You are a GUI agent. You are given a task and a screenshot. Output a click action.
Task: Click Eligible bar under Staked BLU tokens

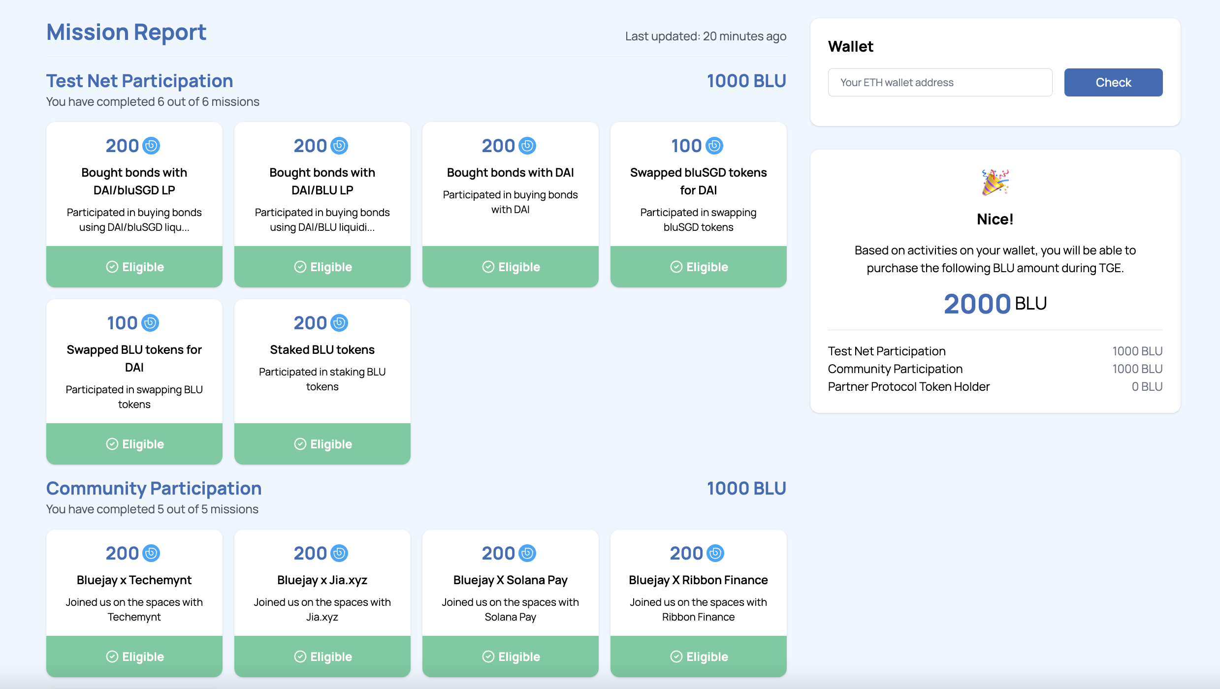[322, 444]
